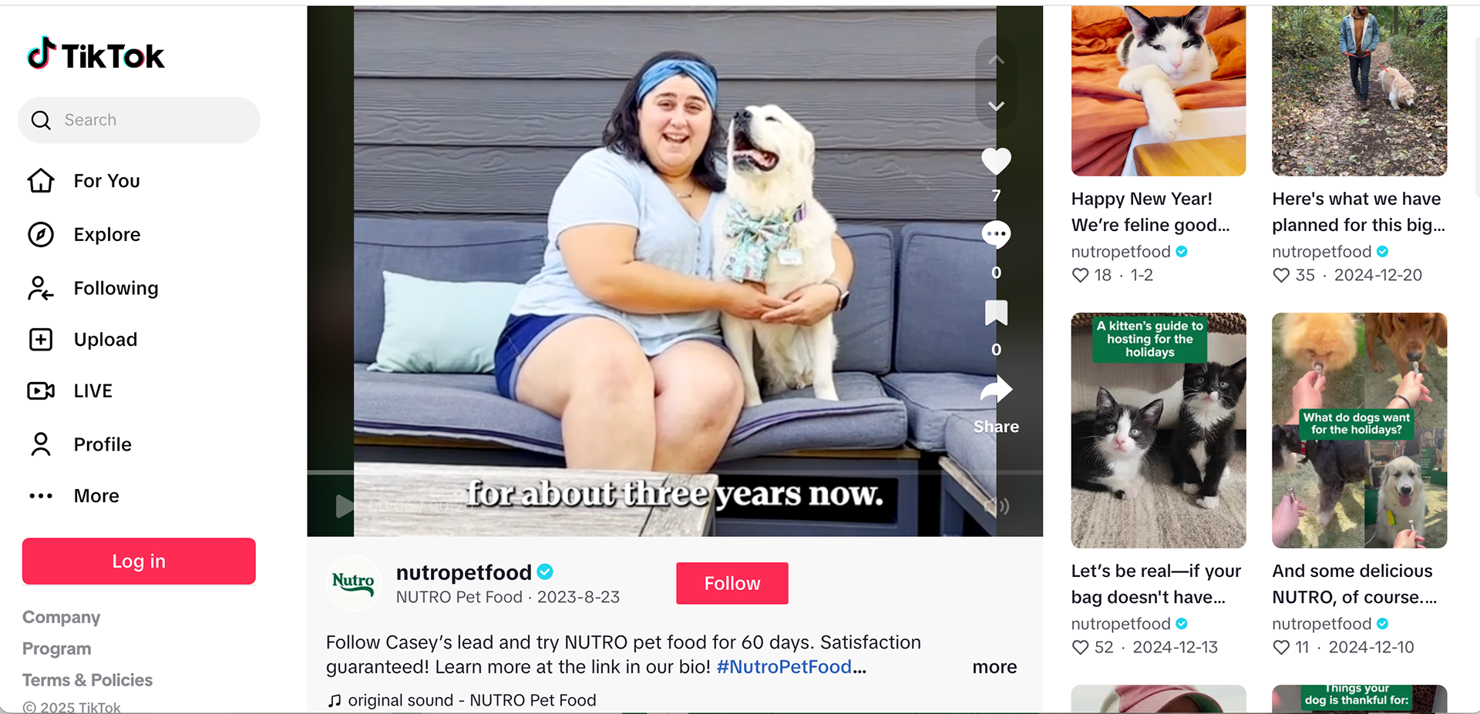Click the Log in button

click(x=139, y=561)
